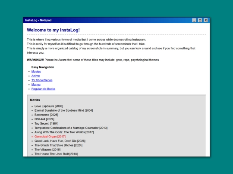Click the 'more organized catalog' sentence
233x174 pixels.
click(x=111, y=50)
